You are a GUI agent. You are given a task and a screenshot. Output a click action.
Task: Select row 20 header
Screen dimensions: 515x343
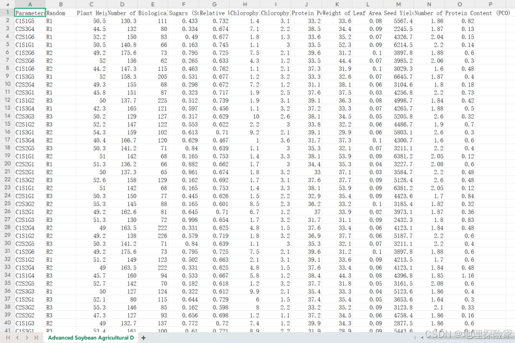tap(7, 164)
